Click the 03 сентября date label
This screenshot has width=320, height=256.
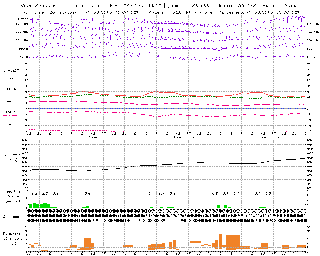coord(182,137)
